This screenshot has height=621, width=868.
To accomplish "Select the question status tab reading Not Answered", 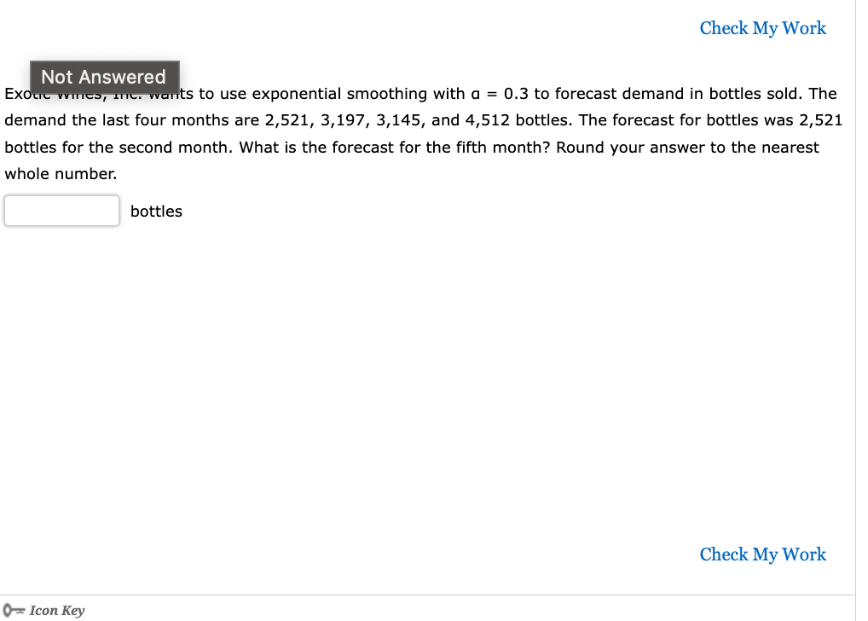I will 104,77.
